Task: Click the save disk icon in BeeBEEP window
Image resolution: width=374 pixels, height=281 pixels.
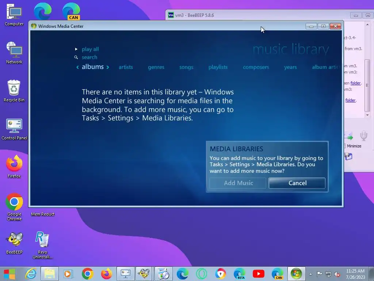Action: click(x=348, y=157)
